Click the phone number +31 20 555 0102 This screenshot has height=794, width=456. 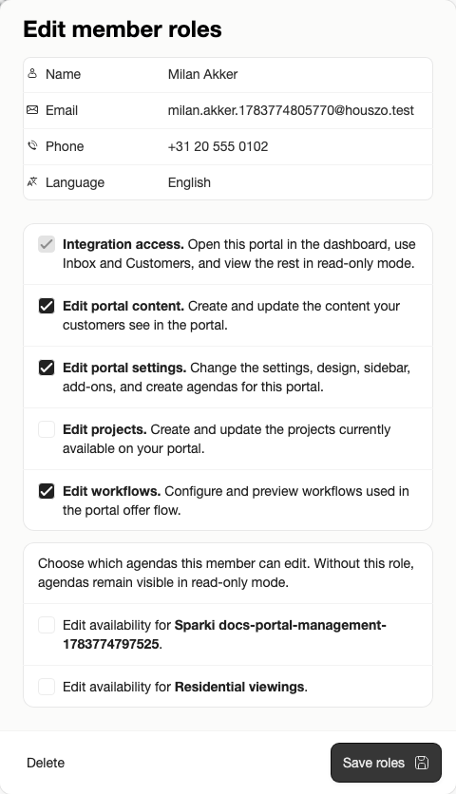pos(218,146)
